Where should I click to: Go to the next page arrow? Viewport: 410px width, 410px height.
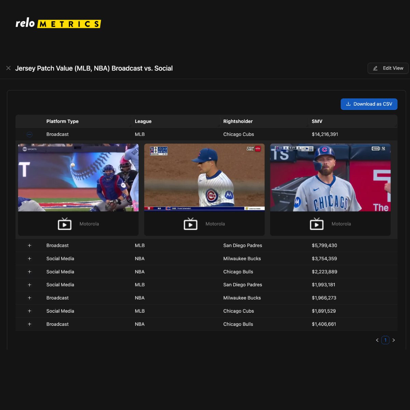(394, 340)
